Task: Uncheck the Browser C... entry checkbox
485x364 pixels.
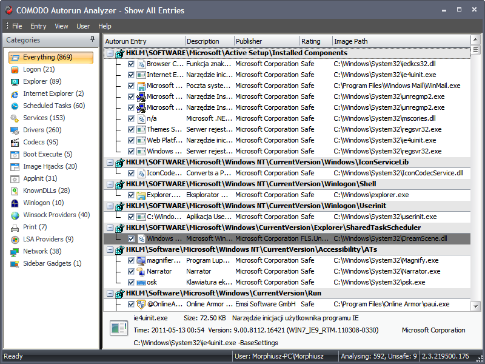Action: [131, 64]
